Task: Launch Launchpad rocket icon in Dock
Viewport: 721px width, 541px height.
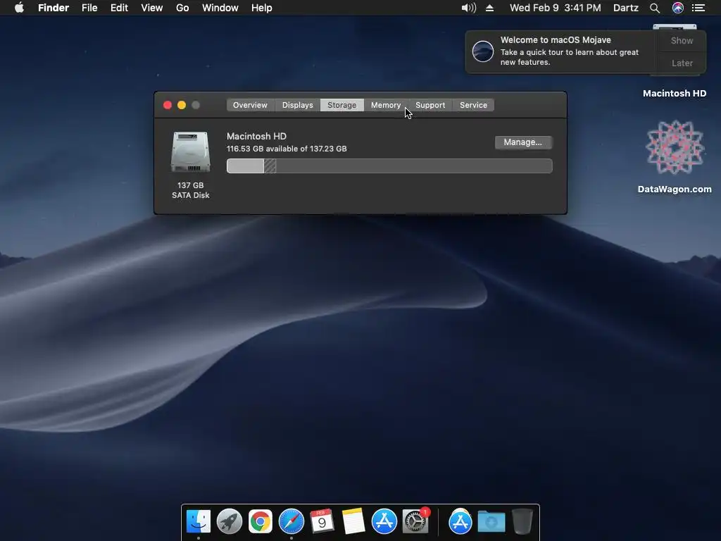Action: click(x=229, y=522)
